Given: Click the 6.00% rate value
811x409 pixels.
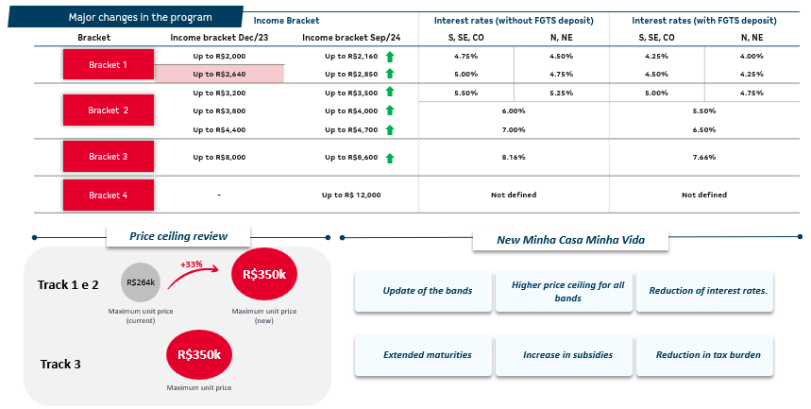Looking at the screenshot, I should click(514, 111).
